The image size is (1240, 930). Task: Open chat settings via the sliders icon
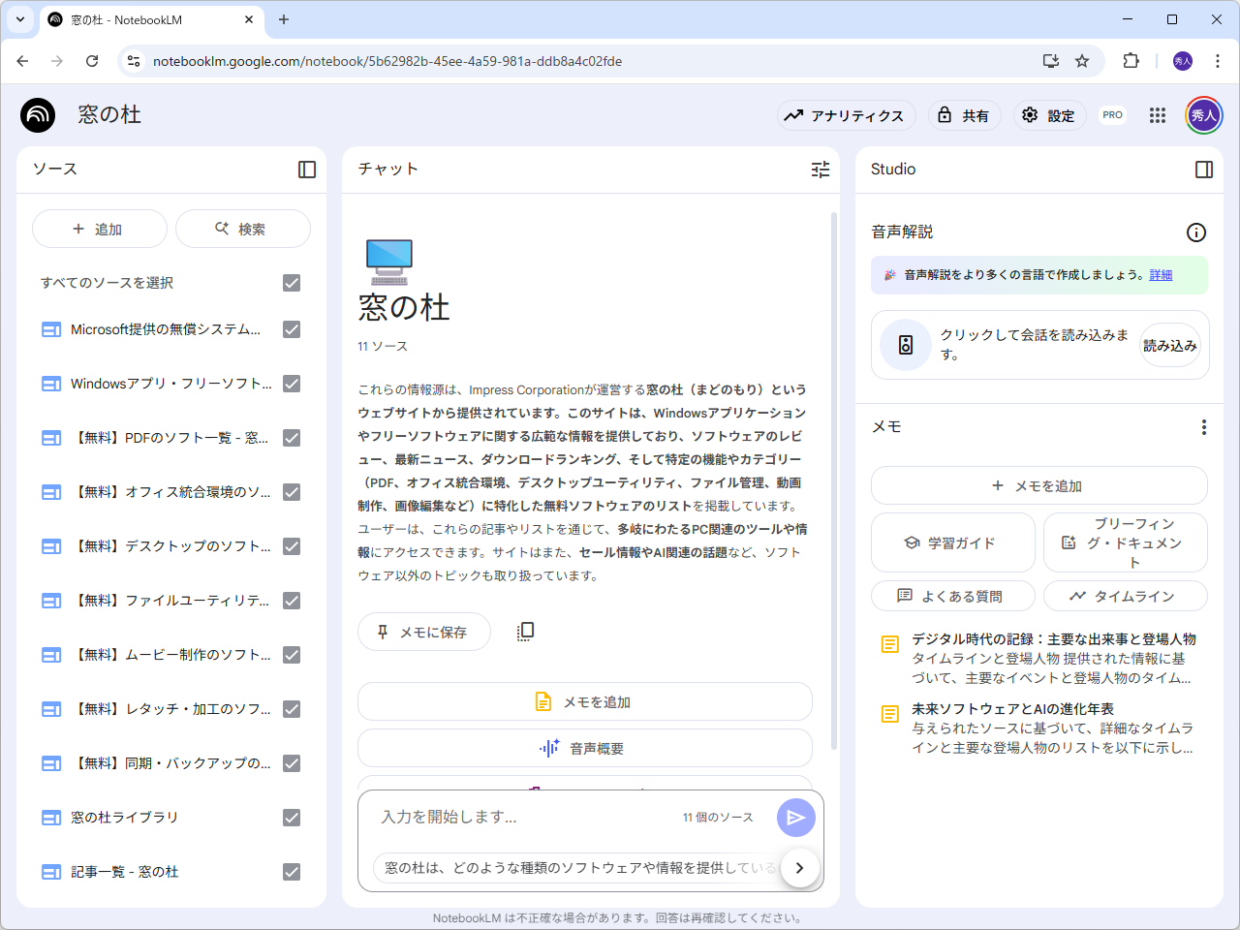pyautogui.click(x=821, y=169)
